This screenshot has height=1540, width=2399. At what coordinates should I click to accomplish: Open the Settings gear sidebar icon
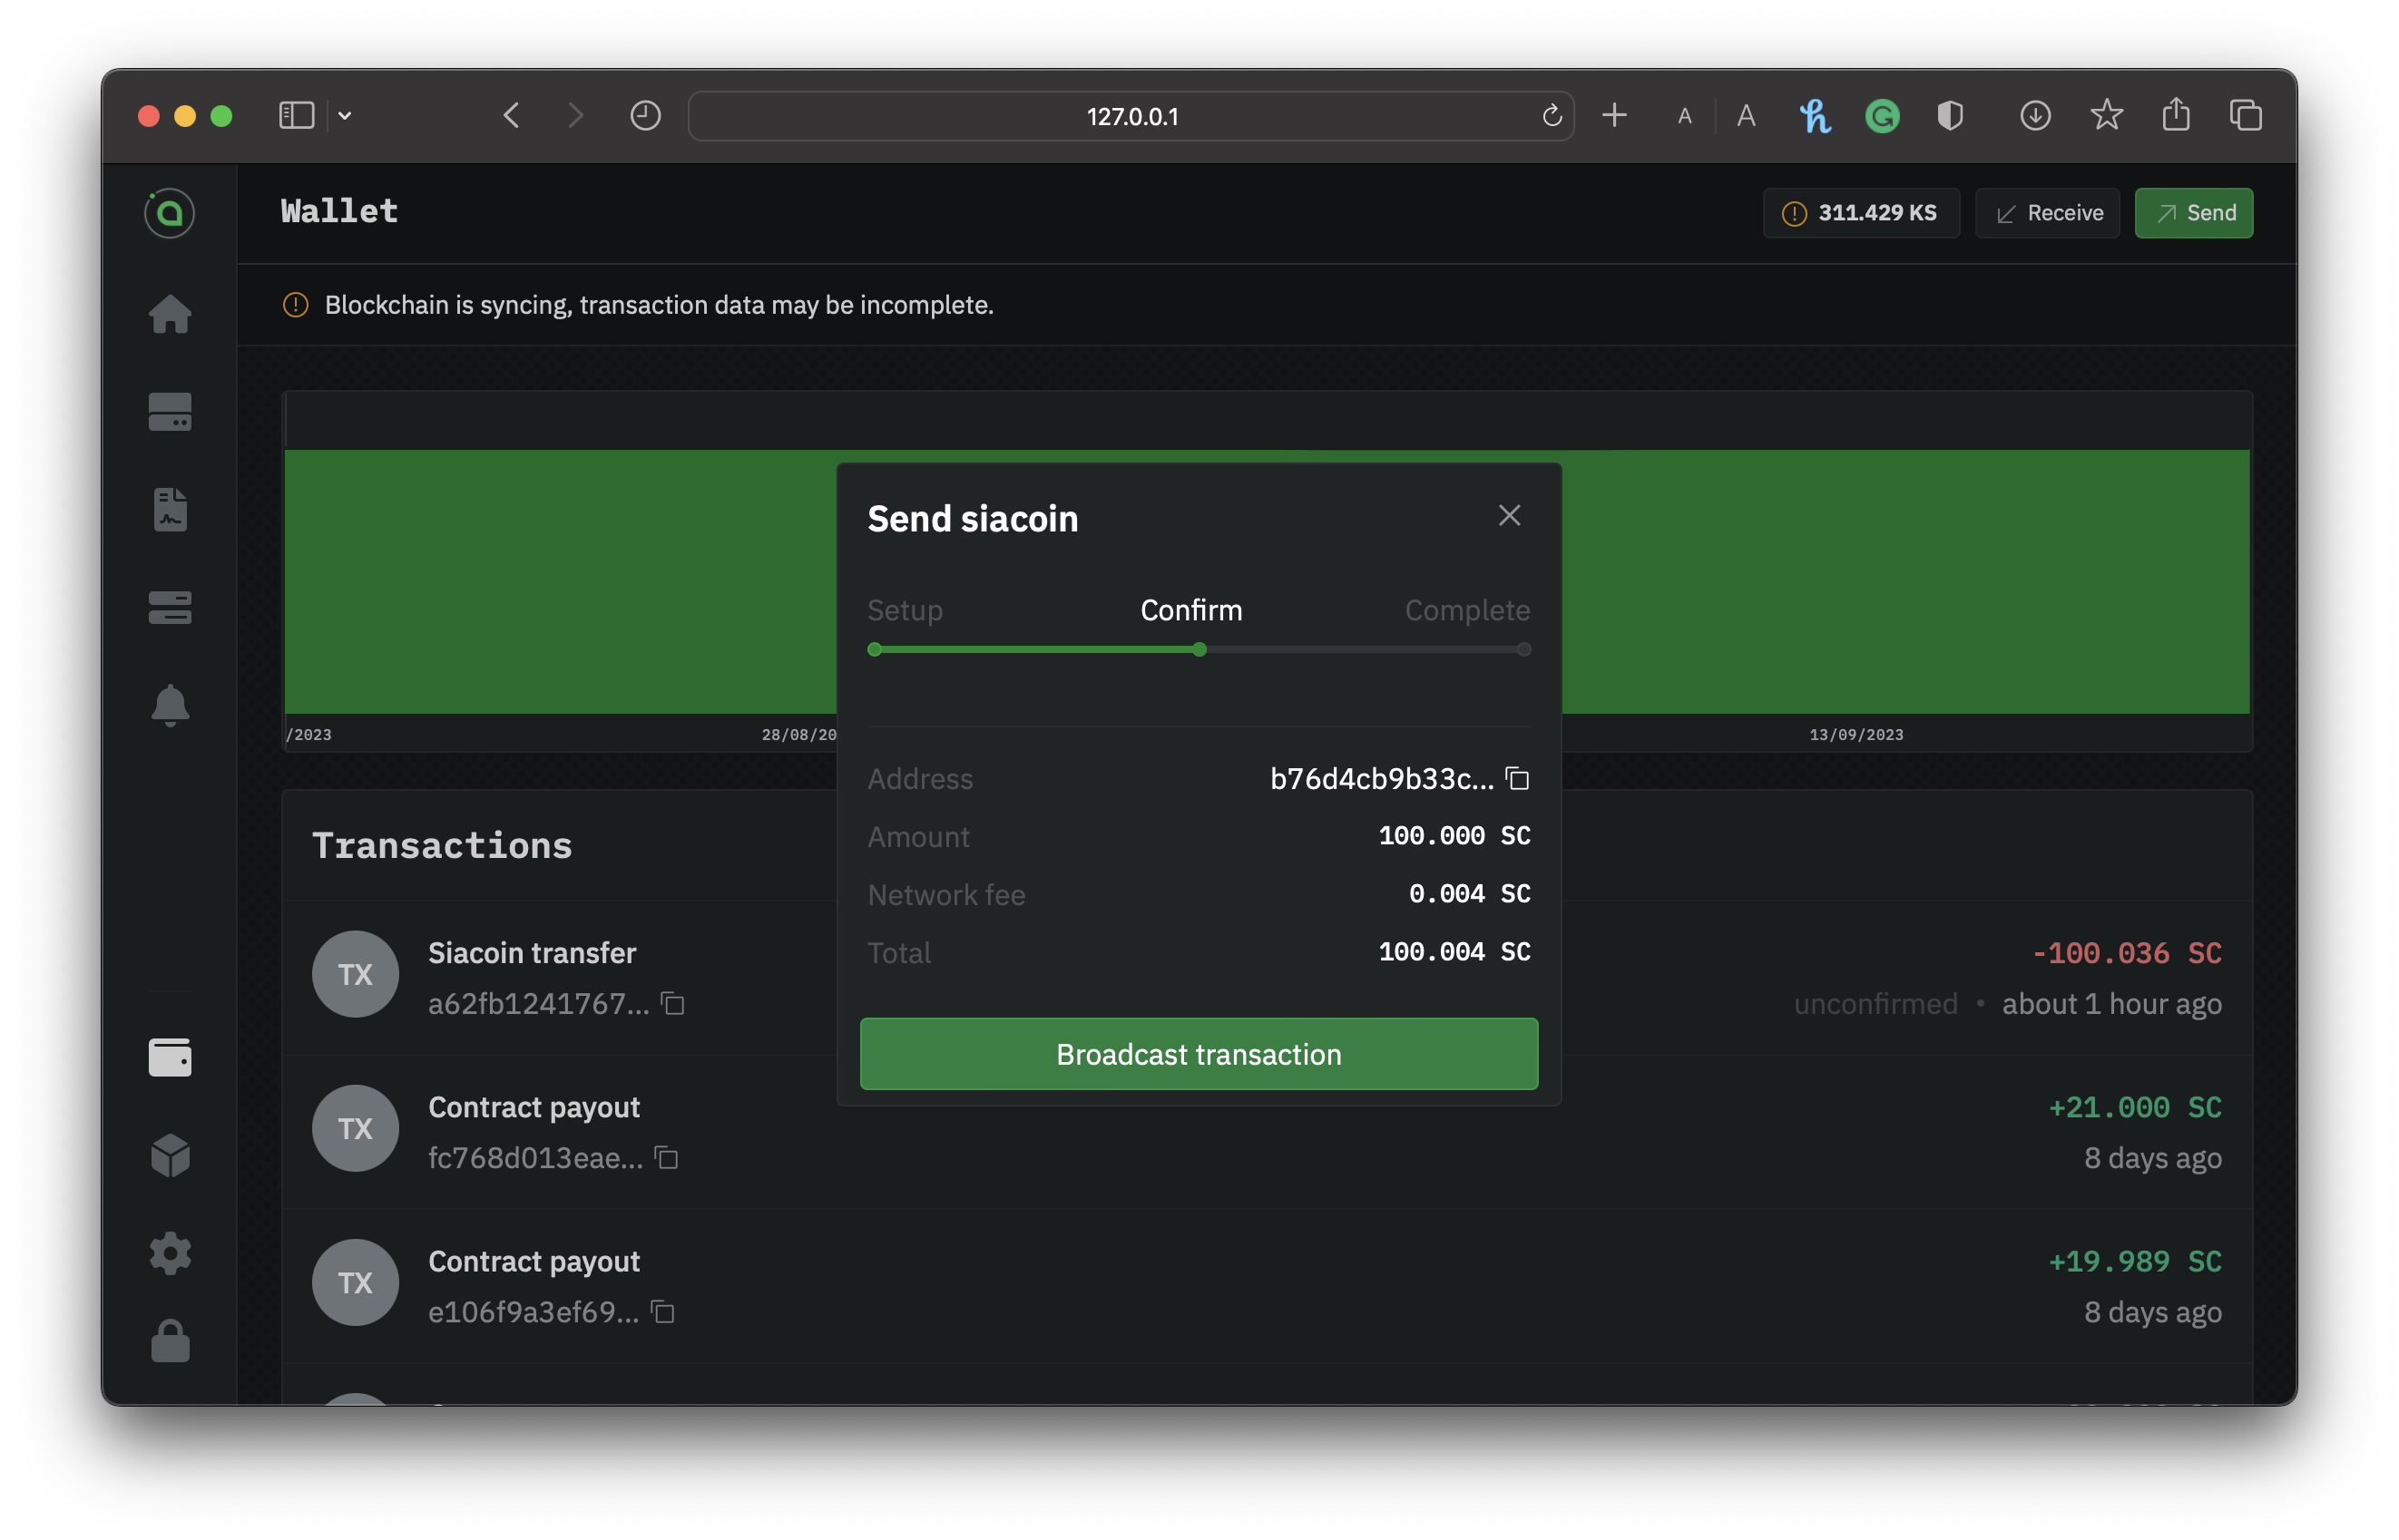(x=170, y=1252)
